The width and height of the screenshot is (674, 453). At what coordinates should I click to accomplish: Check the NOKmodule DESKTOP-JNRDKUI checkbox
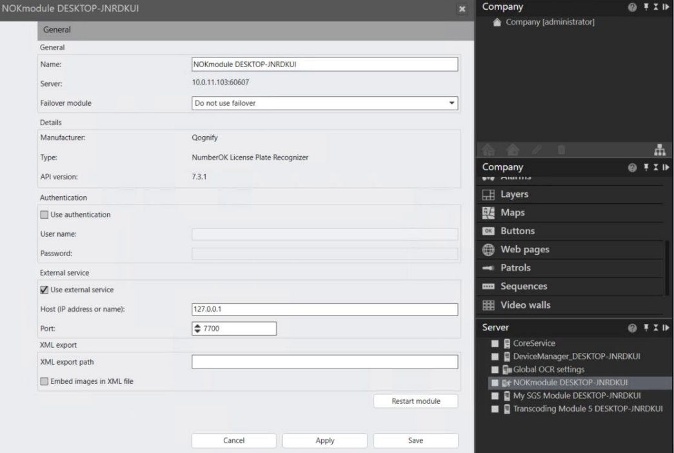495,383
